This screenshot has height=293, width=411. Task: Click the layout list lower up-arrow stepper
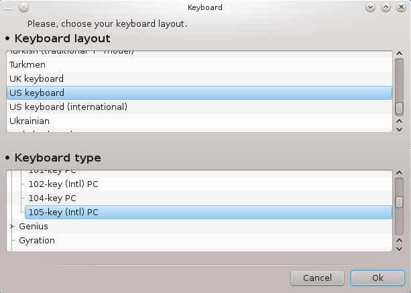(x=399, y=121)
